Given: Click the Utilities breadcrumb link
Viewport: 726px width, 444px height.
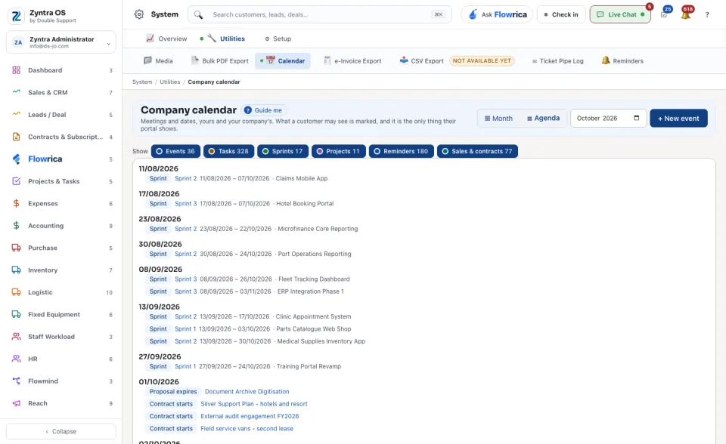Looking at the screenshot, I should point(170,82).
